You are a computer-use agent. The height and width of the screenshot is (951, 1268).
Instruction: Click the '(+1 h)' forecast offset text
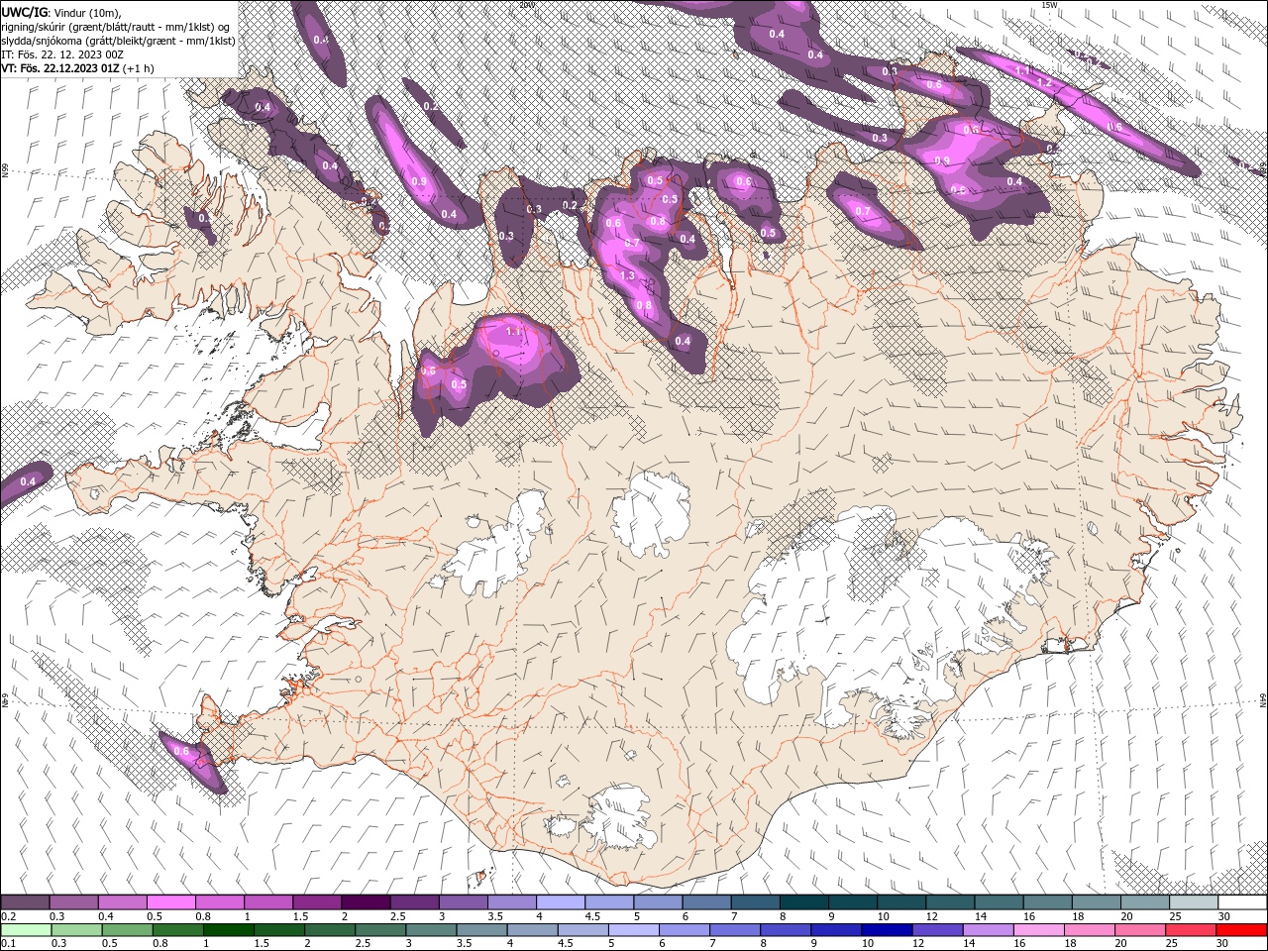[x=138, y=68]
